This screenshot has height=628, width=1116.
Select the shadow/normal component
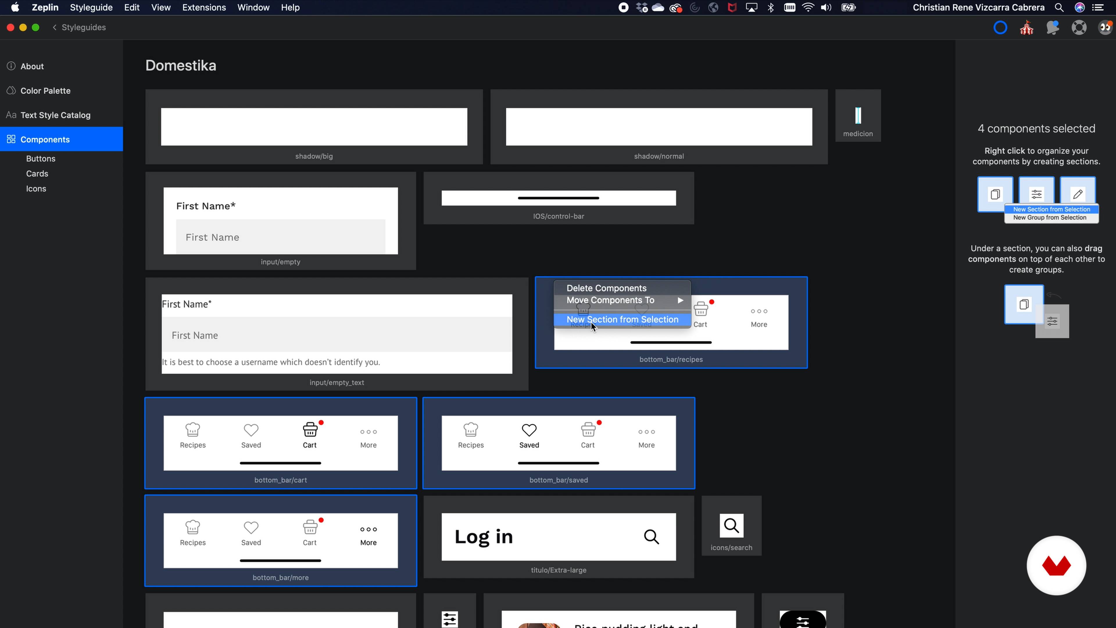(659, 127)
